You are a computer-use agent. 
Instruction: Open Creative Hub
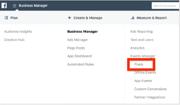(14, 40)
